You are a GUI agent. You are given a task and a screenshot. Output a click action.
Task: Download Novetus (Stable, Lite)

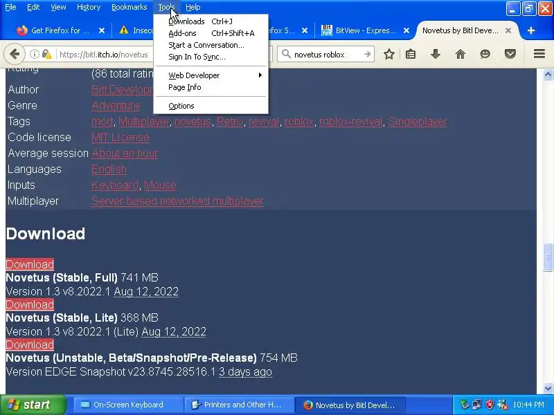coord(30,304)
